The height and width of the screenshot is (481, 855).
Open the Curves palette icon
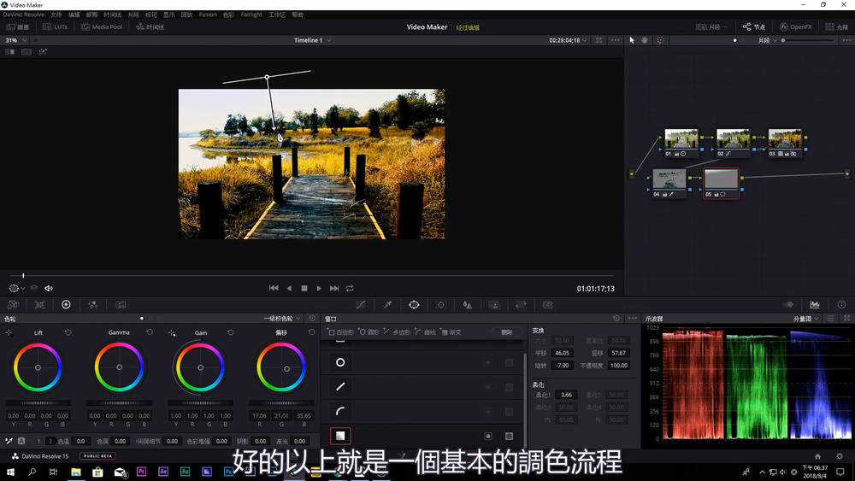click(x=361, y=304)
